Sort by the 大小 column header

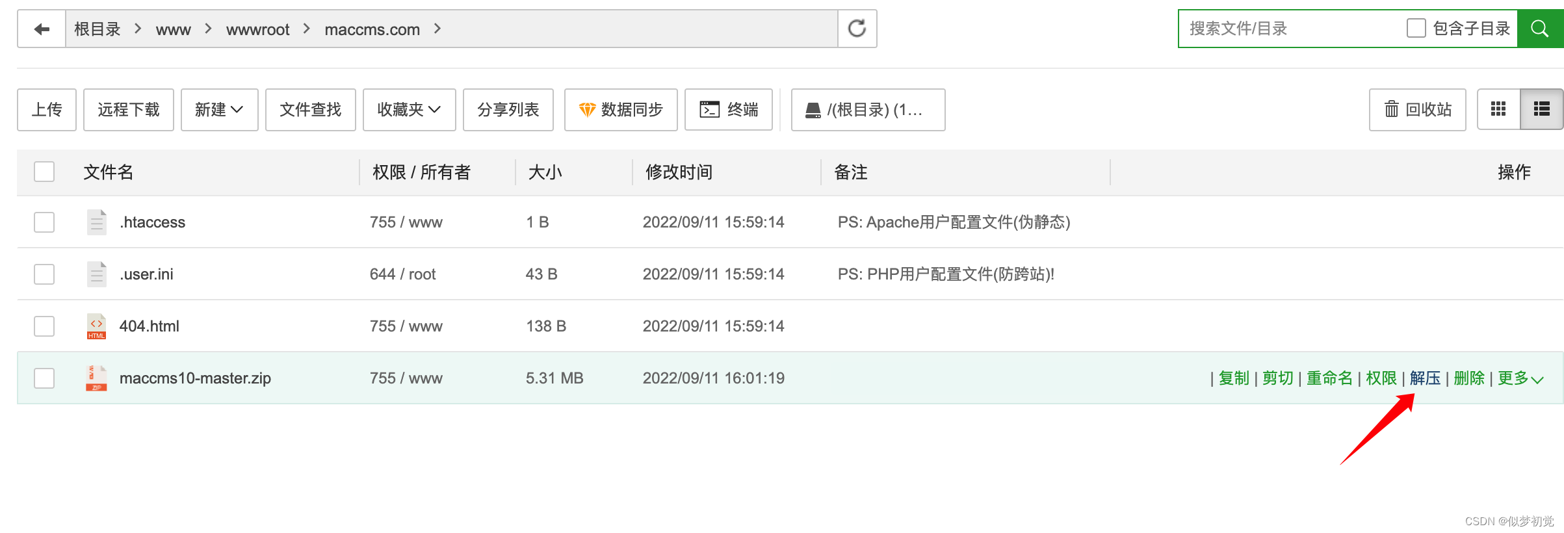click(545, 172)
